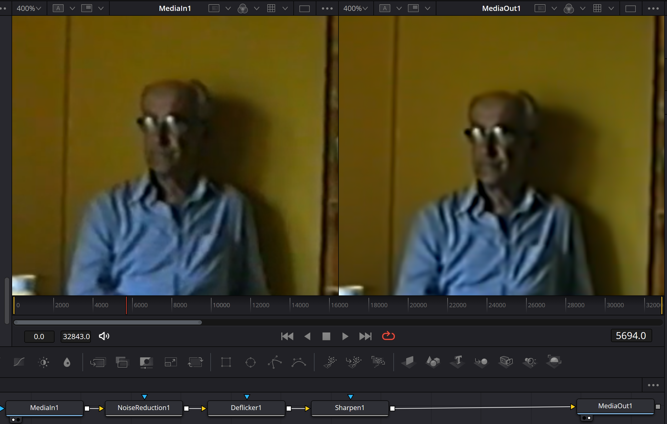Add a Blur node from toolbar

coord(67,362)
